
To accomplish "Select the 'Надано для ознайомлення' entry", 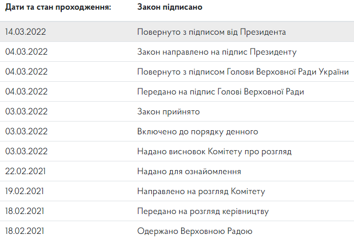I will 189,171.
